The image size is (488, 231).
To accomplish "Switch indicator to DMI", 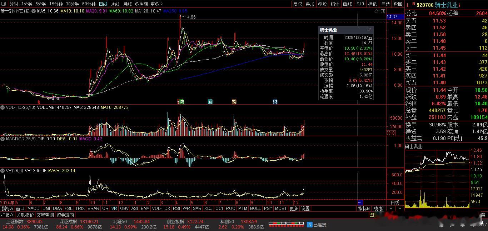I will point(46,209).
